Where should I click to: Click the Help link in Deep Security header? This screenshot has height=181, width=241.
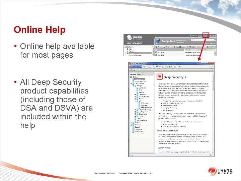click(x=206, y=36)
